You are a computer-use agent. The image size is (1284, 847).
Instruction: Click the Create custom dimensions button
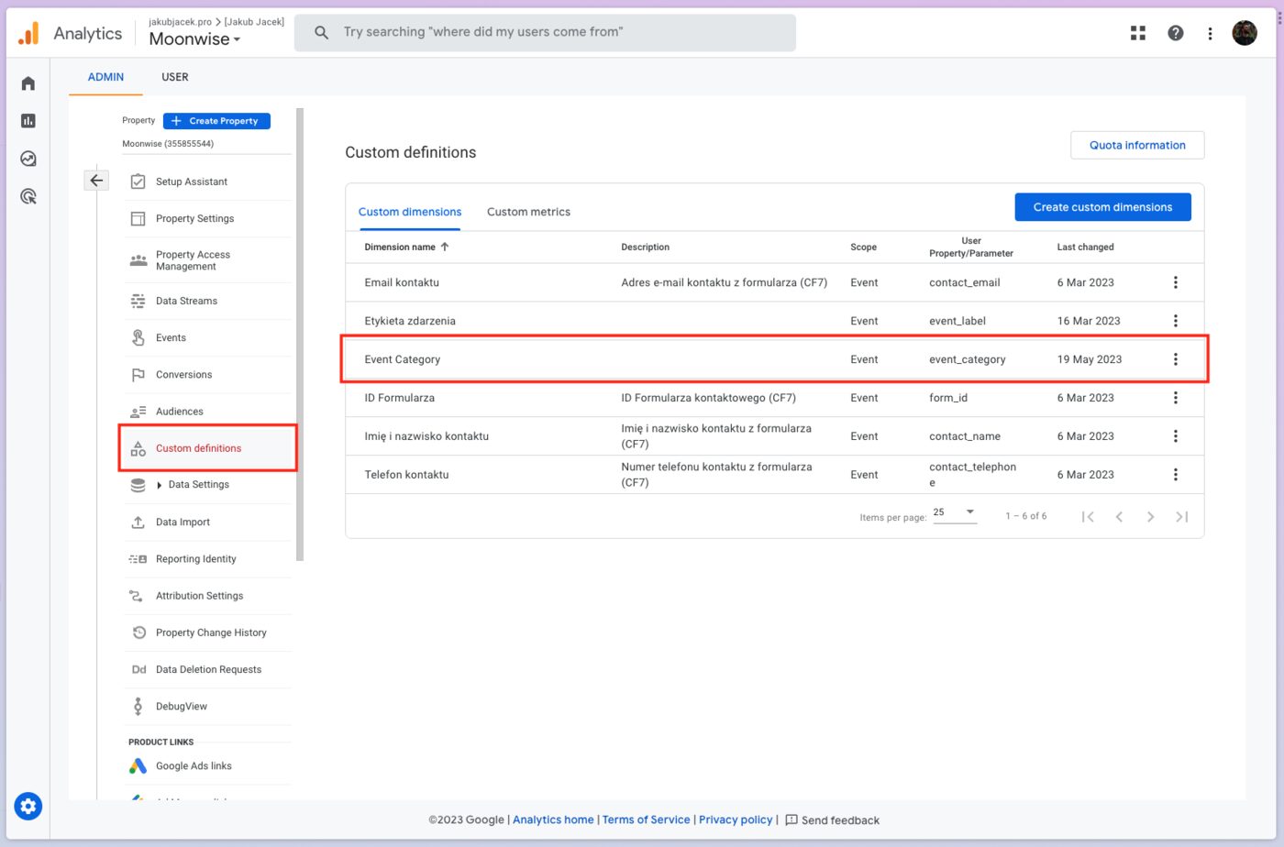[1102, 206]
